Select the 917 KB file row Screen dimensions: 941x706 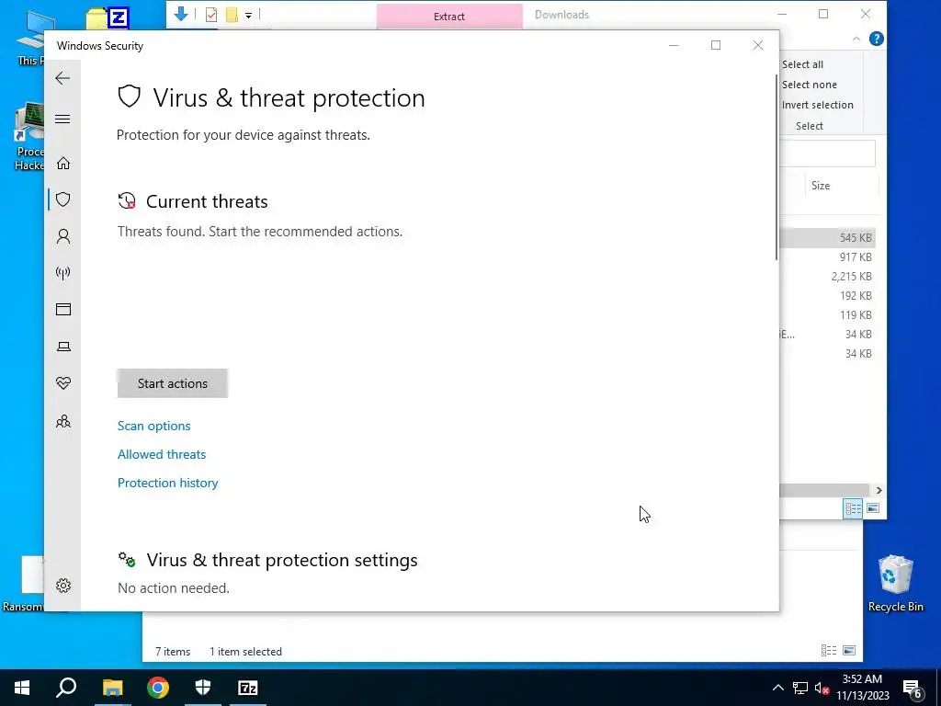click(828, 257)
